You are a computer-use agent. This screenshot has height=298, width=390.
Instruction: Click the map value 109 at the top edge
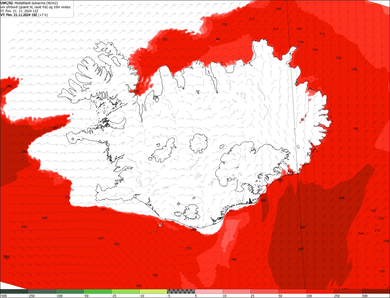click(x=278, y=9)
